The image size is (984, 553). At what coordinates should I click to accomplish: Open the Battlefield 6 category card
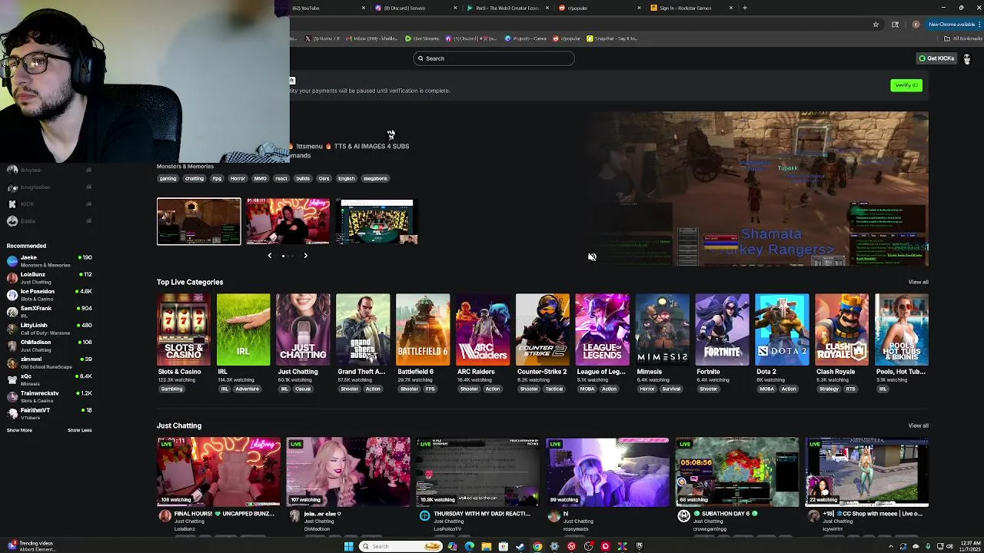click(x=423, y=329)
